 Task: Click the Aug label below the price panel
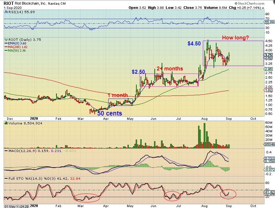(204, 119)
